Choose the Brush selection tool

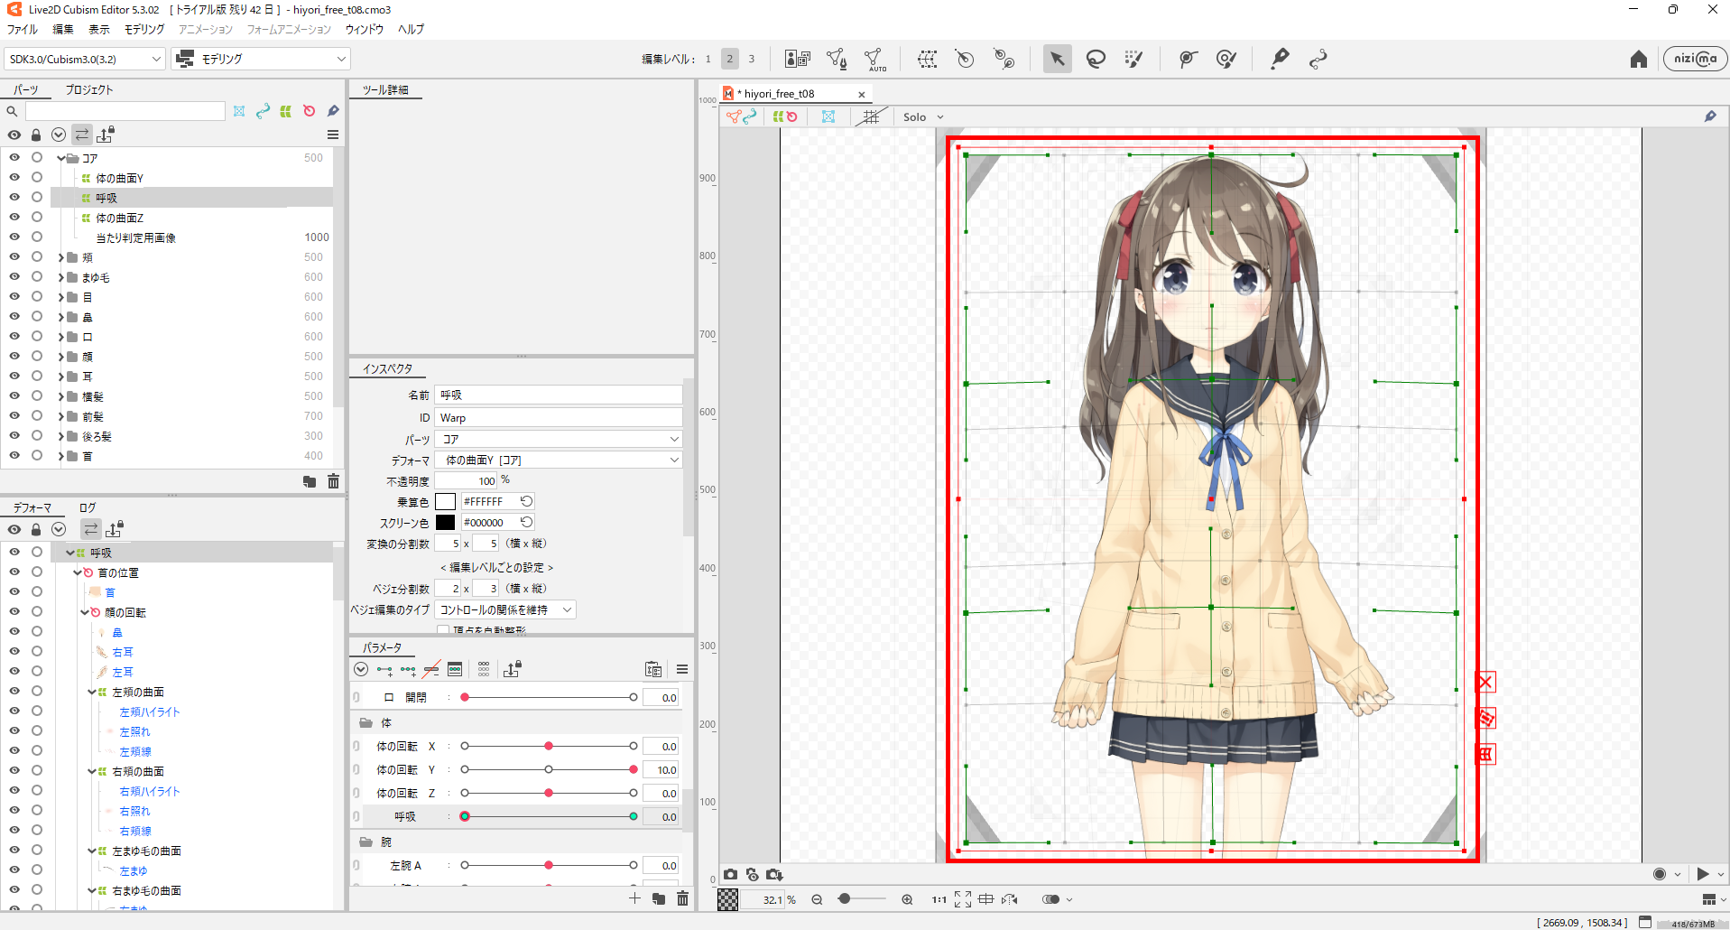(x=1133, y=60)
